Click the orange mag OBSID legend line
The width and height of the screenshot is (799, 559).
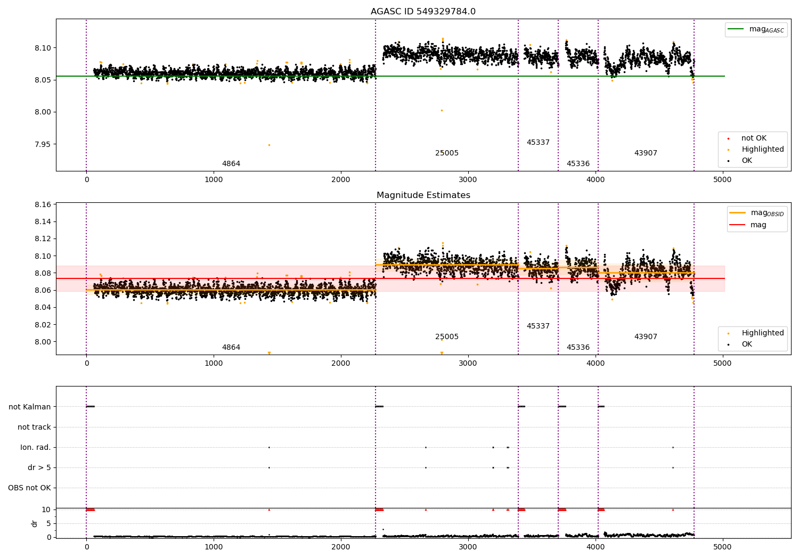tap(737, 213)
